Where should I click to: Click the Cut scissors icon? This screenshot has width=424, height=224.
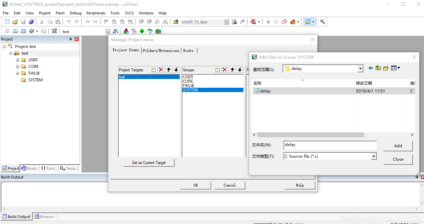pos(42,22)
